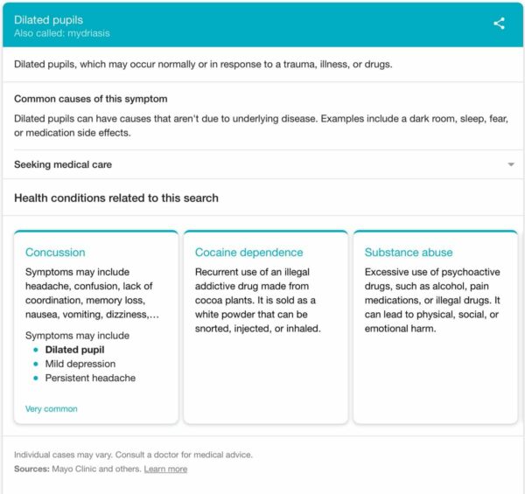Select the Dilated pupil symptom bullet

pyautogui.click(x=74, y=350)
